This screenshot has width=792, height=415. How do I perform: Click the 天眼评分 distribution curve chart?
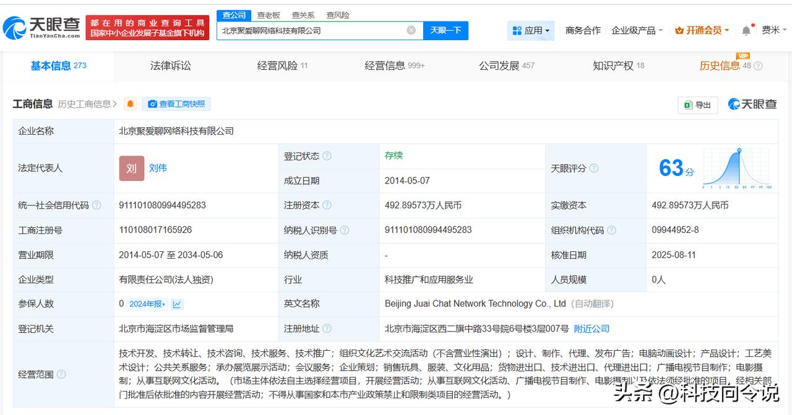[737, 168]
